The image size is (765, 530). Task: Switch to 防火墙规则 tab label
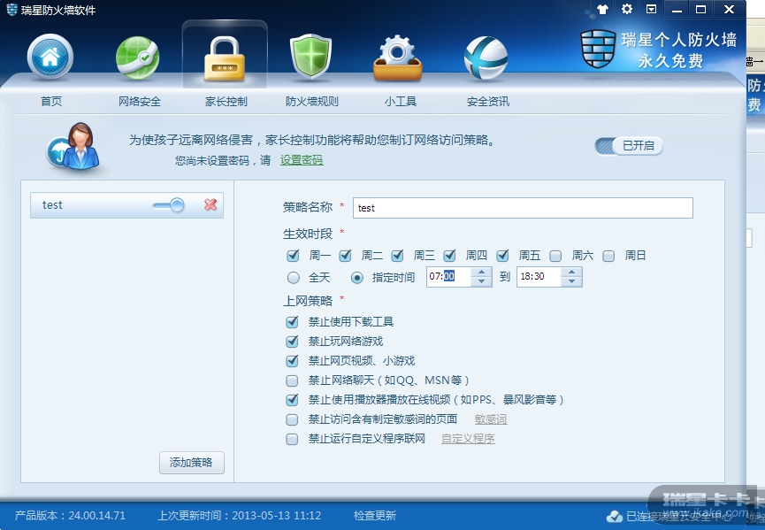pos(312,101)
